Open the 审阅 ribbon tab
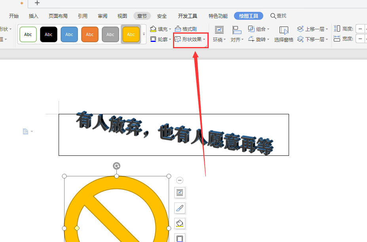This screenshot has width=367, height=242. [102, 16]
